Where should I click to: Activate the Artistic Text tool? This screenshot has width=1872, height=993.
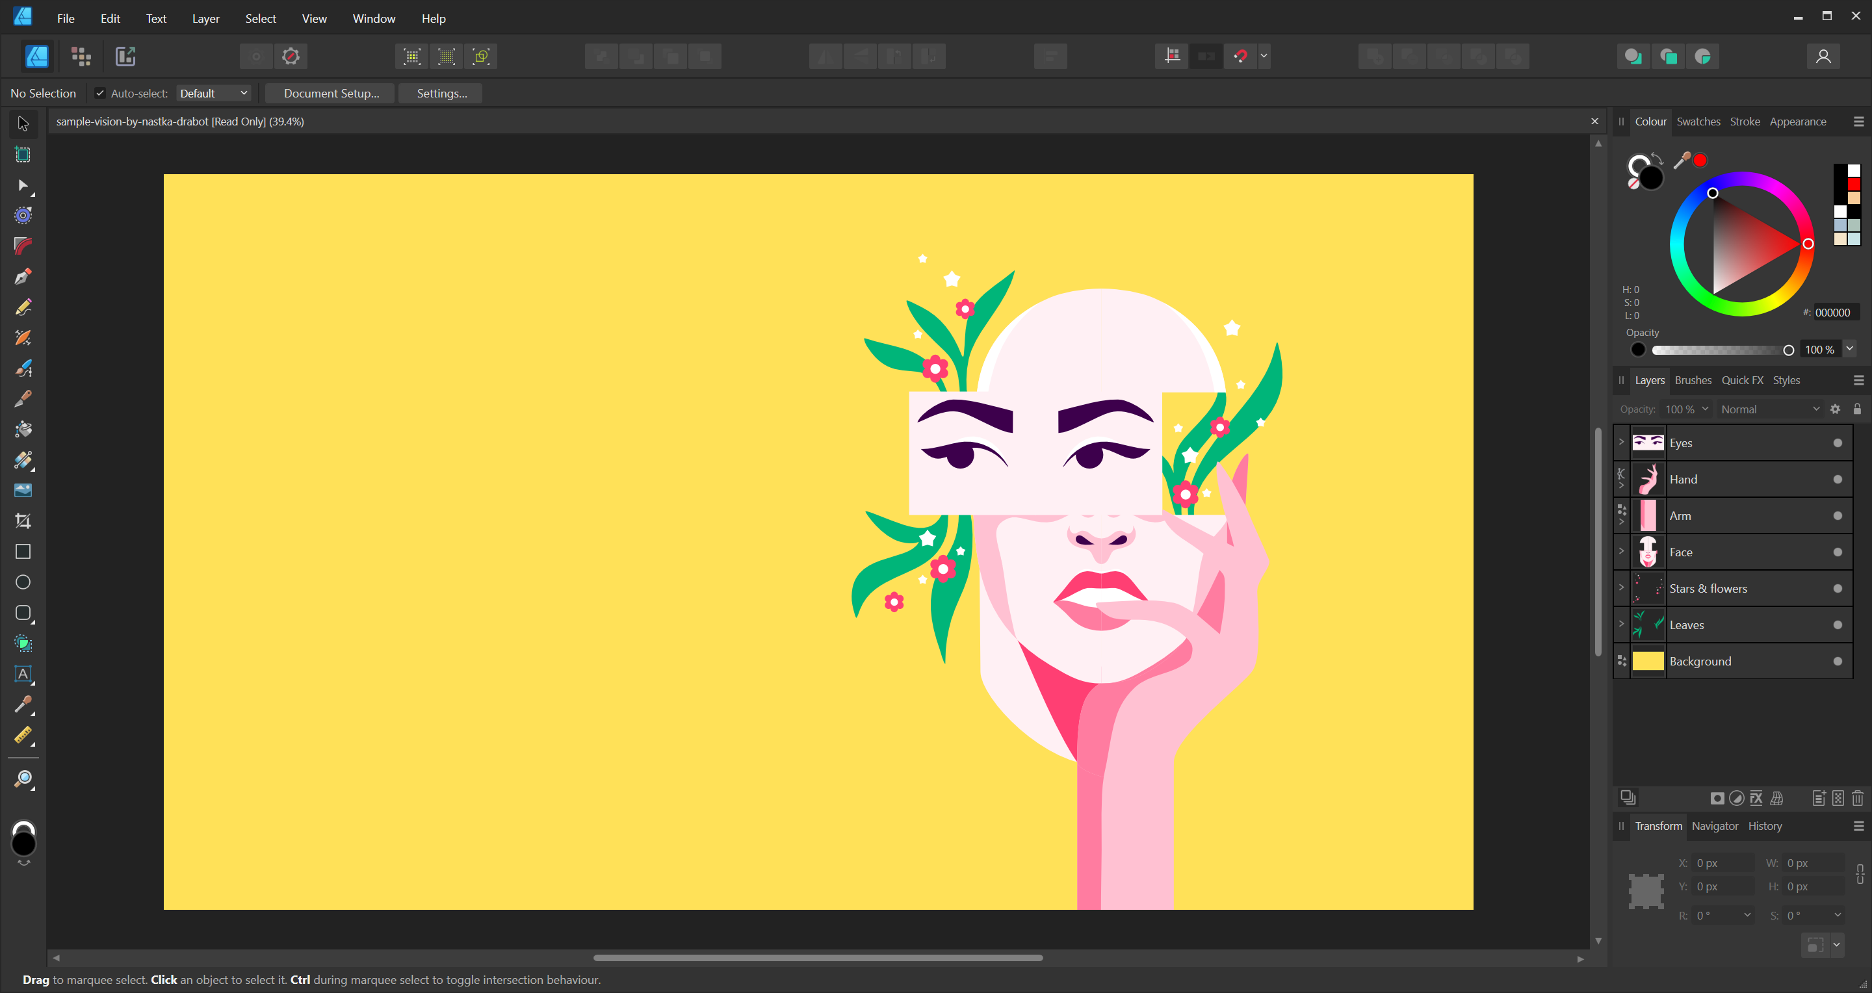pos(23,674)
